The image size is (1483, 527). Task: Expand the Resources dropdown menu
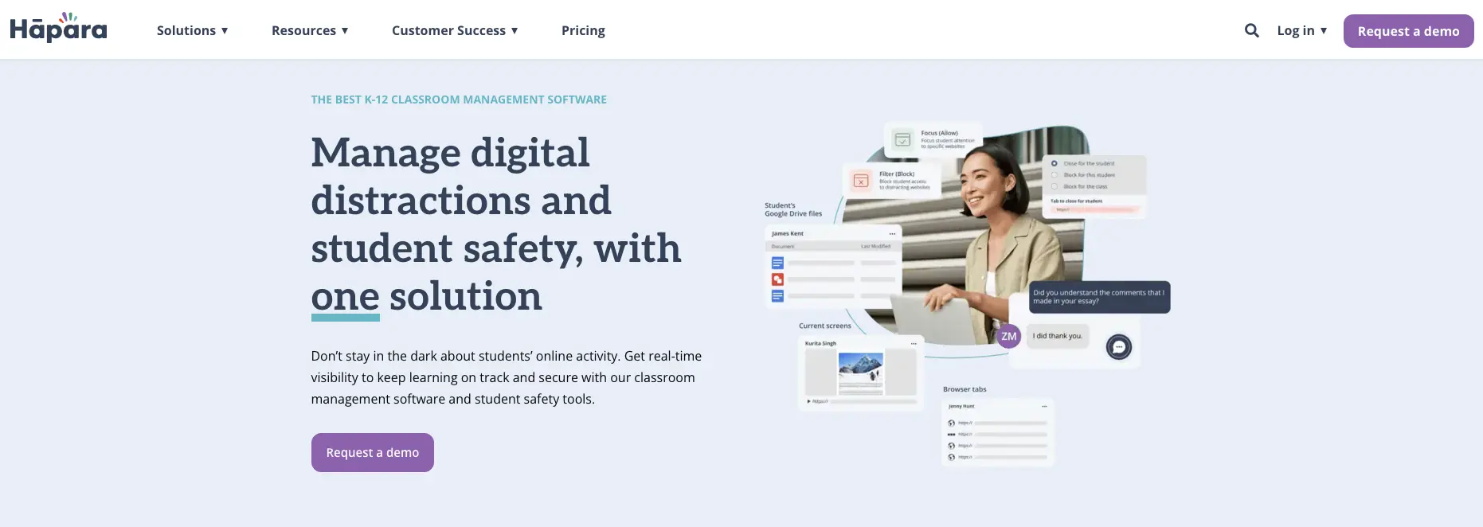310,30
